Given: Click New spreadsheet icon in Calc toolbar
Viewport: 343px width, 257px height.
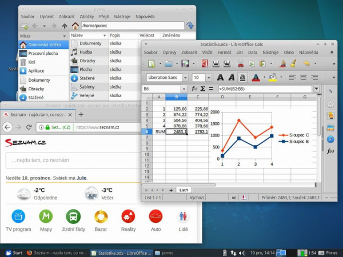Looking at the screenshot, I should pyautogui.click(x=151, y=63).
